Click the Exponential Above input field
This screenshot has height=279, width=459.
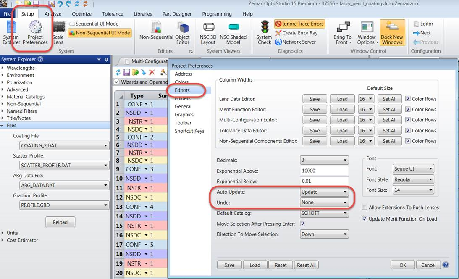pyautogui.click(x=324, y=171)
